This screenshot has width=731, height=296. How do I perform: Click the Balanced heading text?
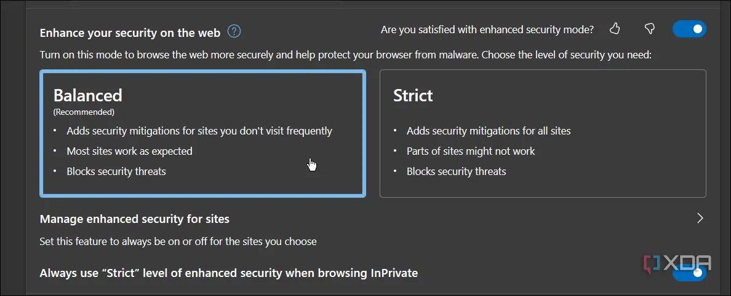click(87, 95)
